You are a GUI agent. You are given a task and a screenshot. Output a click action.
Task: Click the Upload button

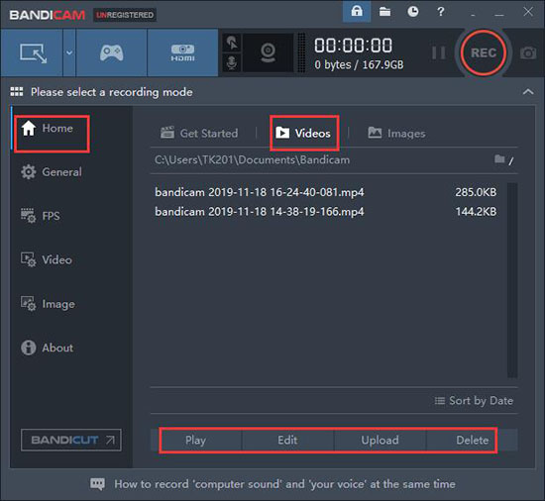coord(380,441)
